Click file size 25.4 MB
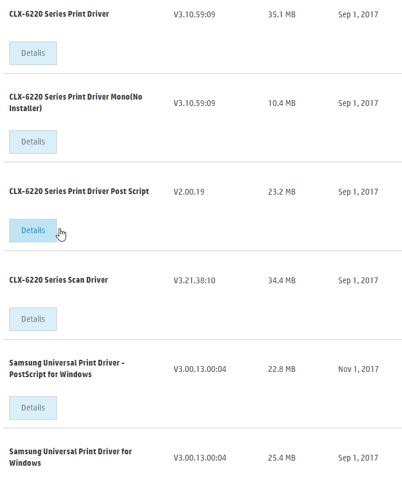 click(x=282, y=458)
